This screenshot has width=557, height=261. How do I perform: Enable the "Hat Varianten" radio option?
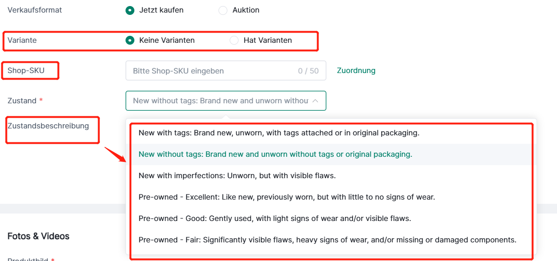234,40
